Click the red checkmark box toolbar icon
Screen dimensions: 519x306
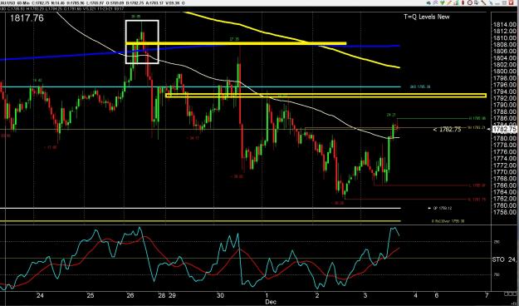tap(511, 2)
